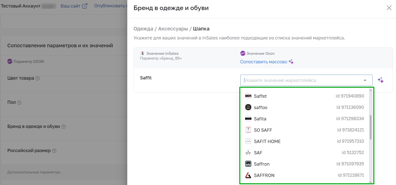Click Тестовый Аккаунт in the header

(21, 6)
